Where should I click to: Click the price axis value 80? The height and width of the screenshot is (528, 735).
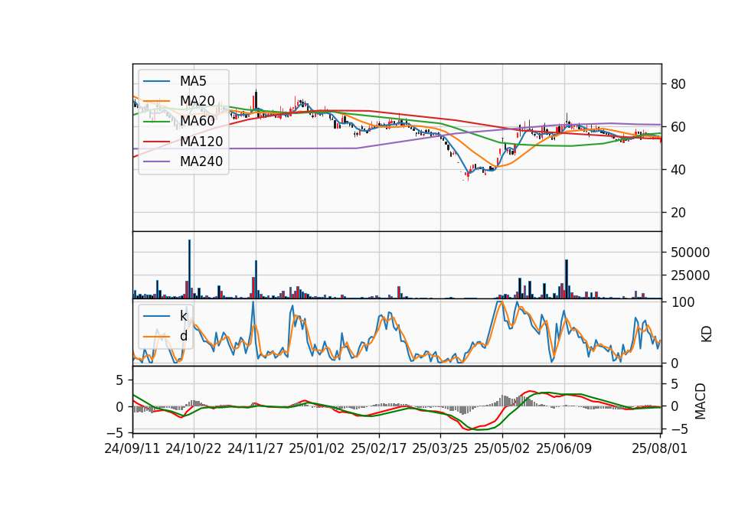click(678, 84)
